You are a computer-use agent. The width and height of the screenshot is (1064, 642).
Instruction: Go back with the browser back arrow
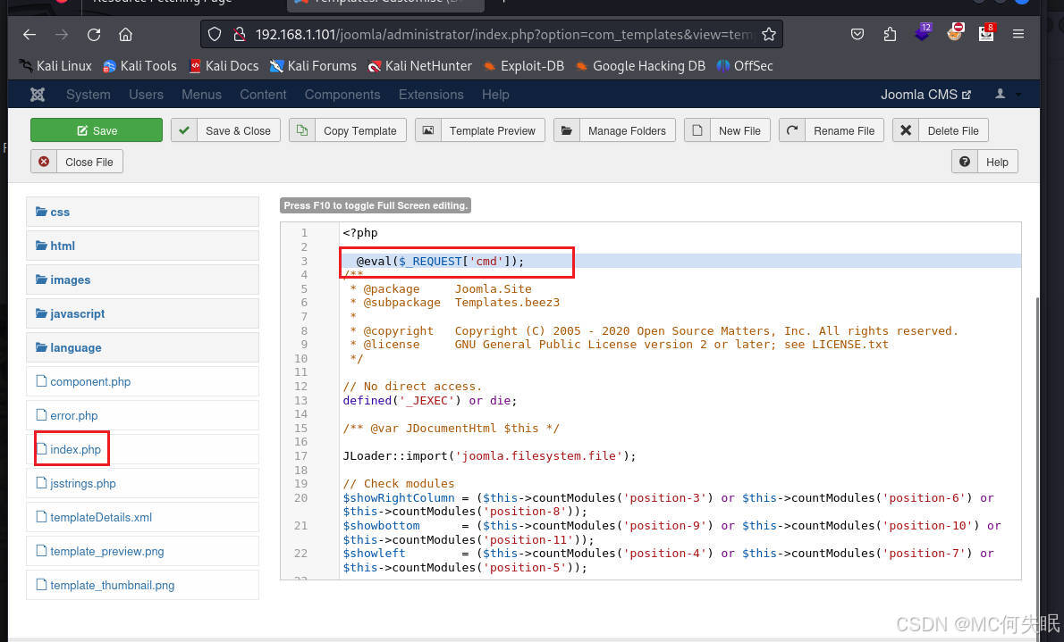coord(30,34)
